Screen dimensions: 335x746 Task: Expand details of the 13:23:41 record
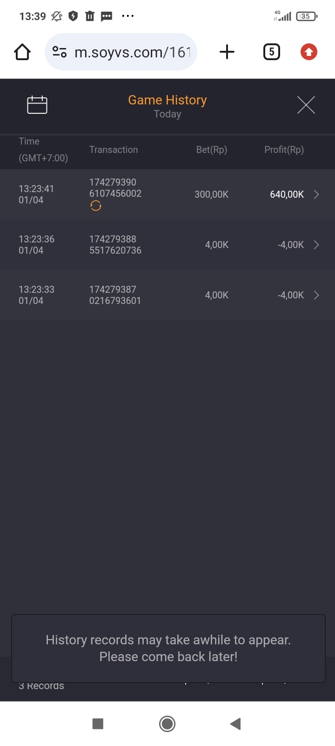(x=316, y=194)
